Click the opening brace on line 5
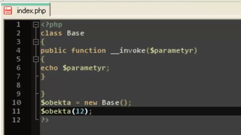Screen dimensions: 241x135 tap(43, 59)
